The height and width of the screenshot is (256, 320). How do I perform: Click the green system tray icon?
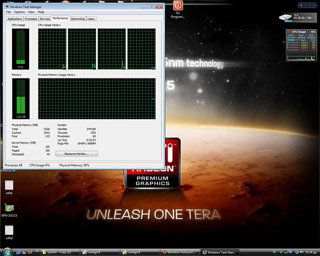click(x=286, y=252)
